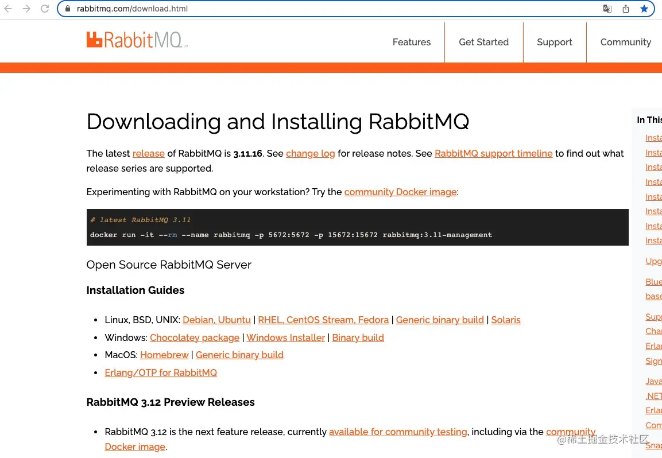The height and width of the screenshot is (458, 662).
Task: Open the Solaris install link
Action: point(506,320)
